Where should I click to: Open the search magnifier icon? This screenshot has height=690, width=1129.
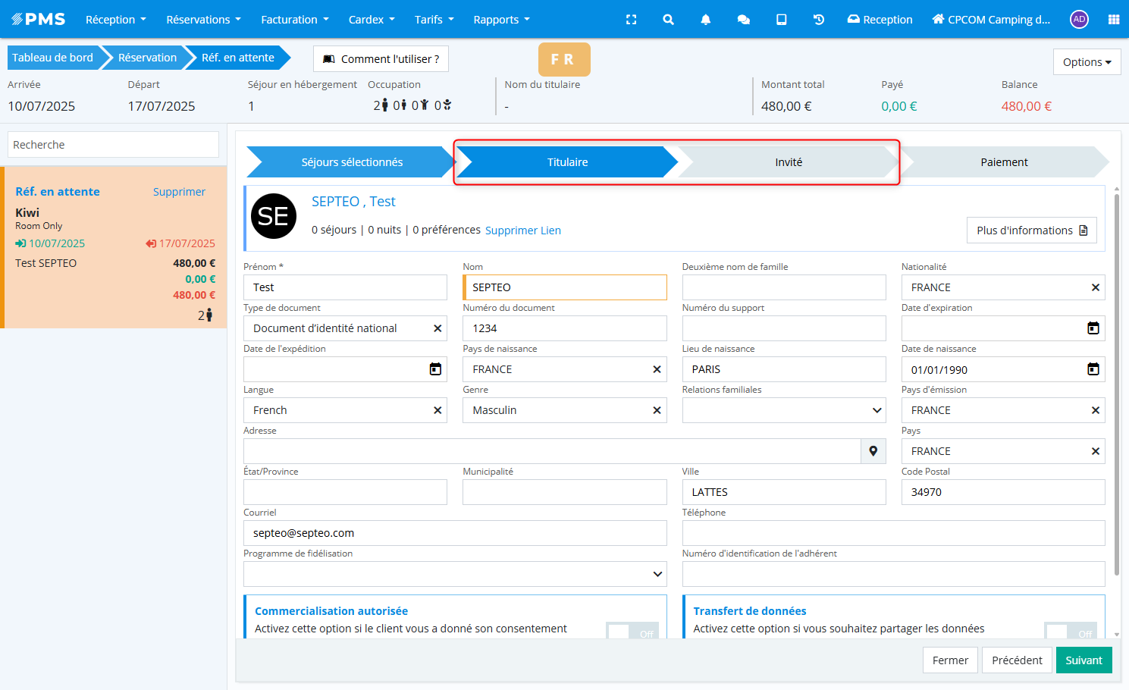click(x=668, y=20)
